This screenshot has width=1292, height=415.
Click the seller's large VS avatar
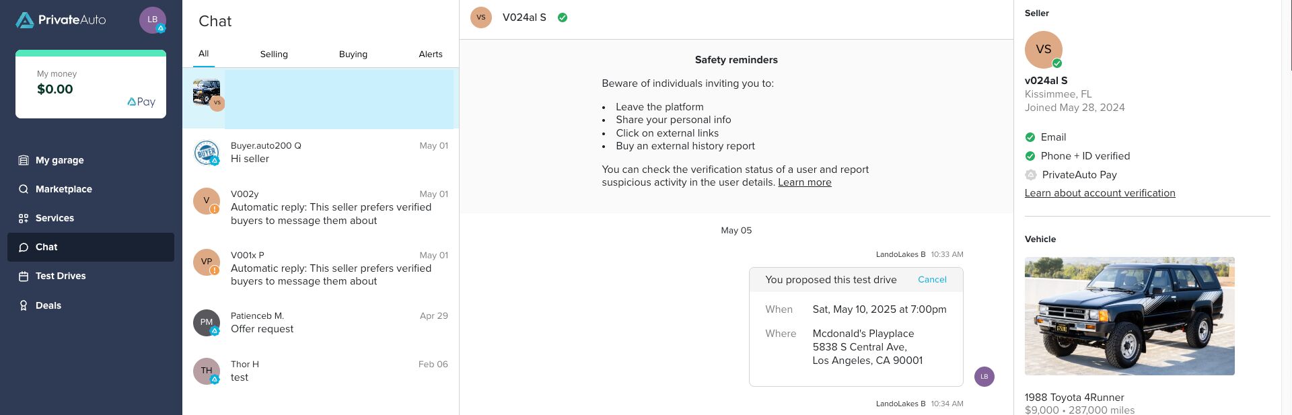coord(1043,50)
